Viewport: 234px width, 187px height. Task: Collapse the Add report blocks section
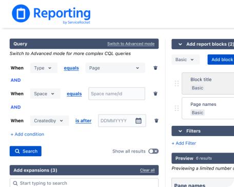tap(180, 44)
